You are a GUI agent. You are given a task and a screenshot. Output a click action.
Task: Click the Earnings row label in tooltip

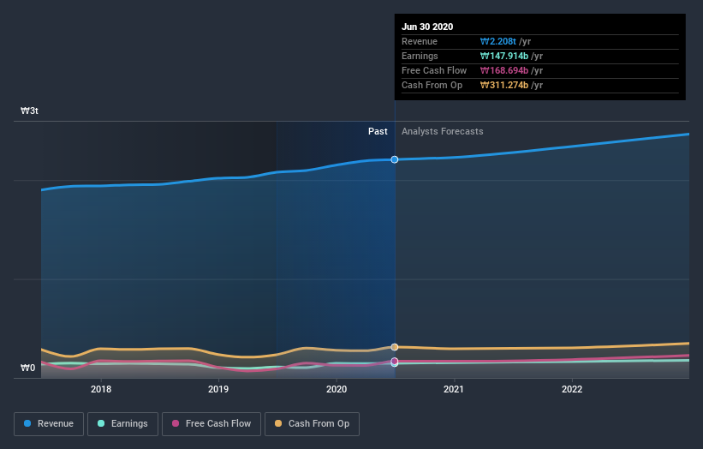420,56
